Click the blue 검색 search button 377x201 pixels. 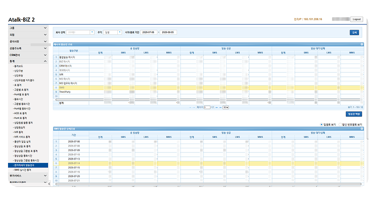tap(354, 32)
